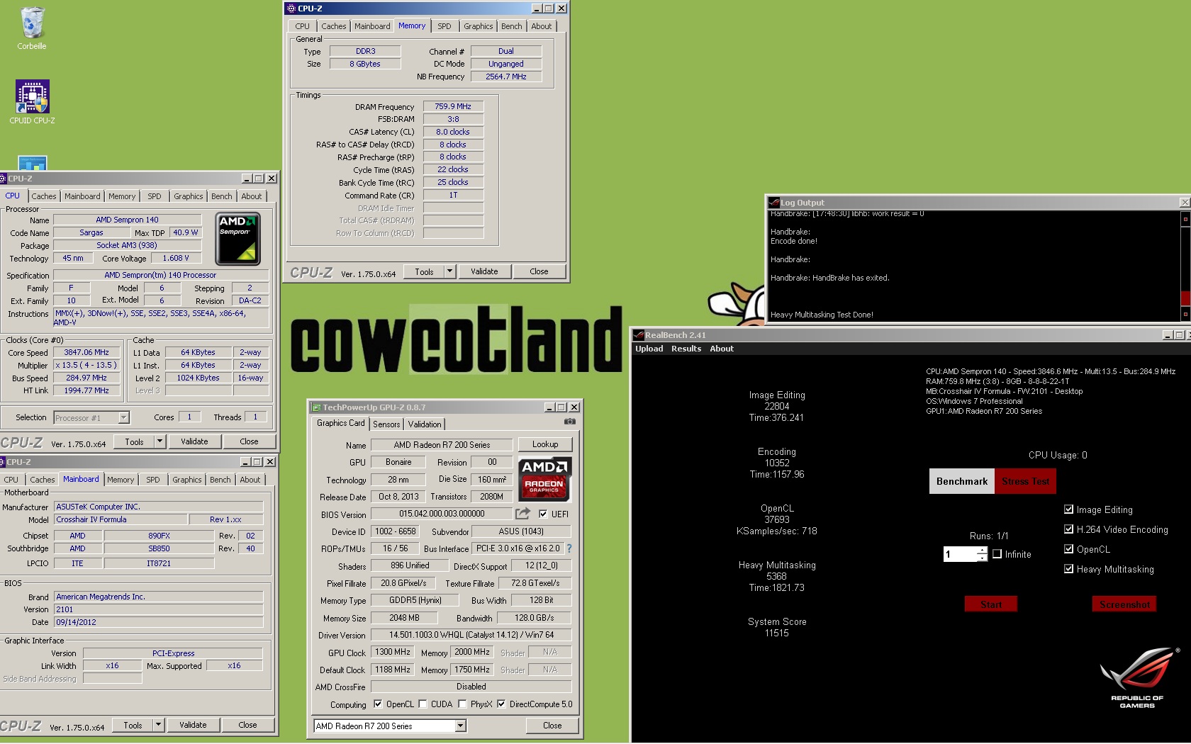The height and width of the screenshot is (744, 1191).
Task: Open the Corbeille recycle bin desktop icon
Action: (32, 28)
